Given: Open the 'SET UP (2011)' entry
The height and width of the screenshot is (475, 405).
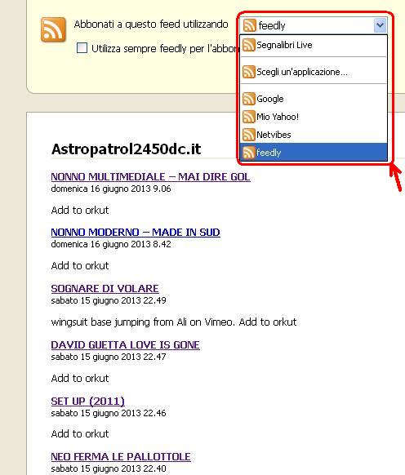Looking at the screenshot, I should (x=88, y=402).
